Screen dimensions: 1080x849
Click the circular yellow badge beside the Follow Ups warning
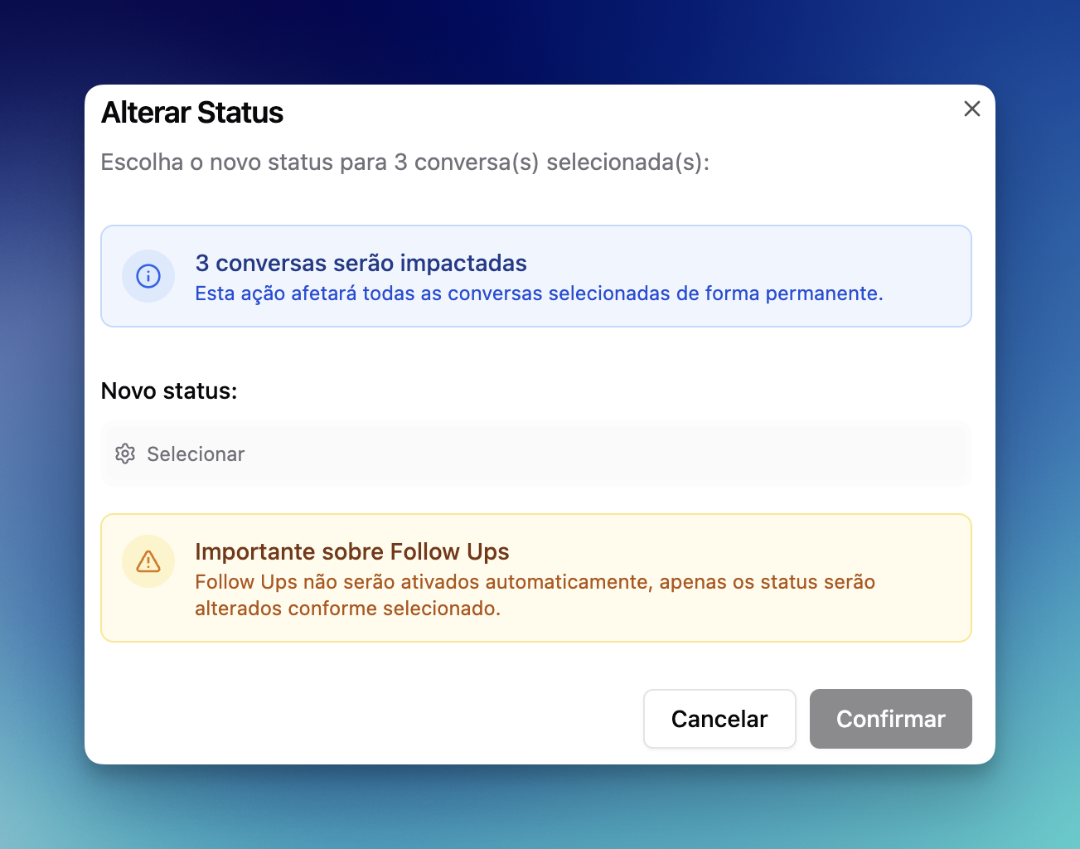[x=148, y=561]
